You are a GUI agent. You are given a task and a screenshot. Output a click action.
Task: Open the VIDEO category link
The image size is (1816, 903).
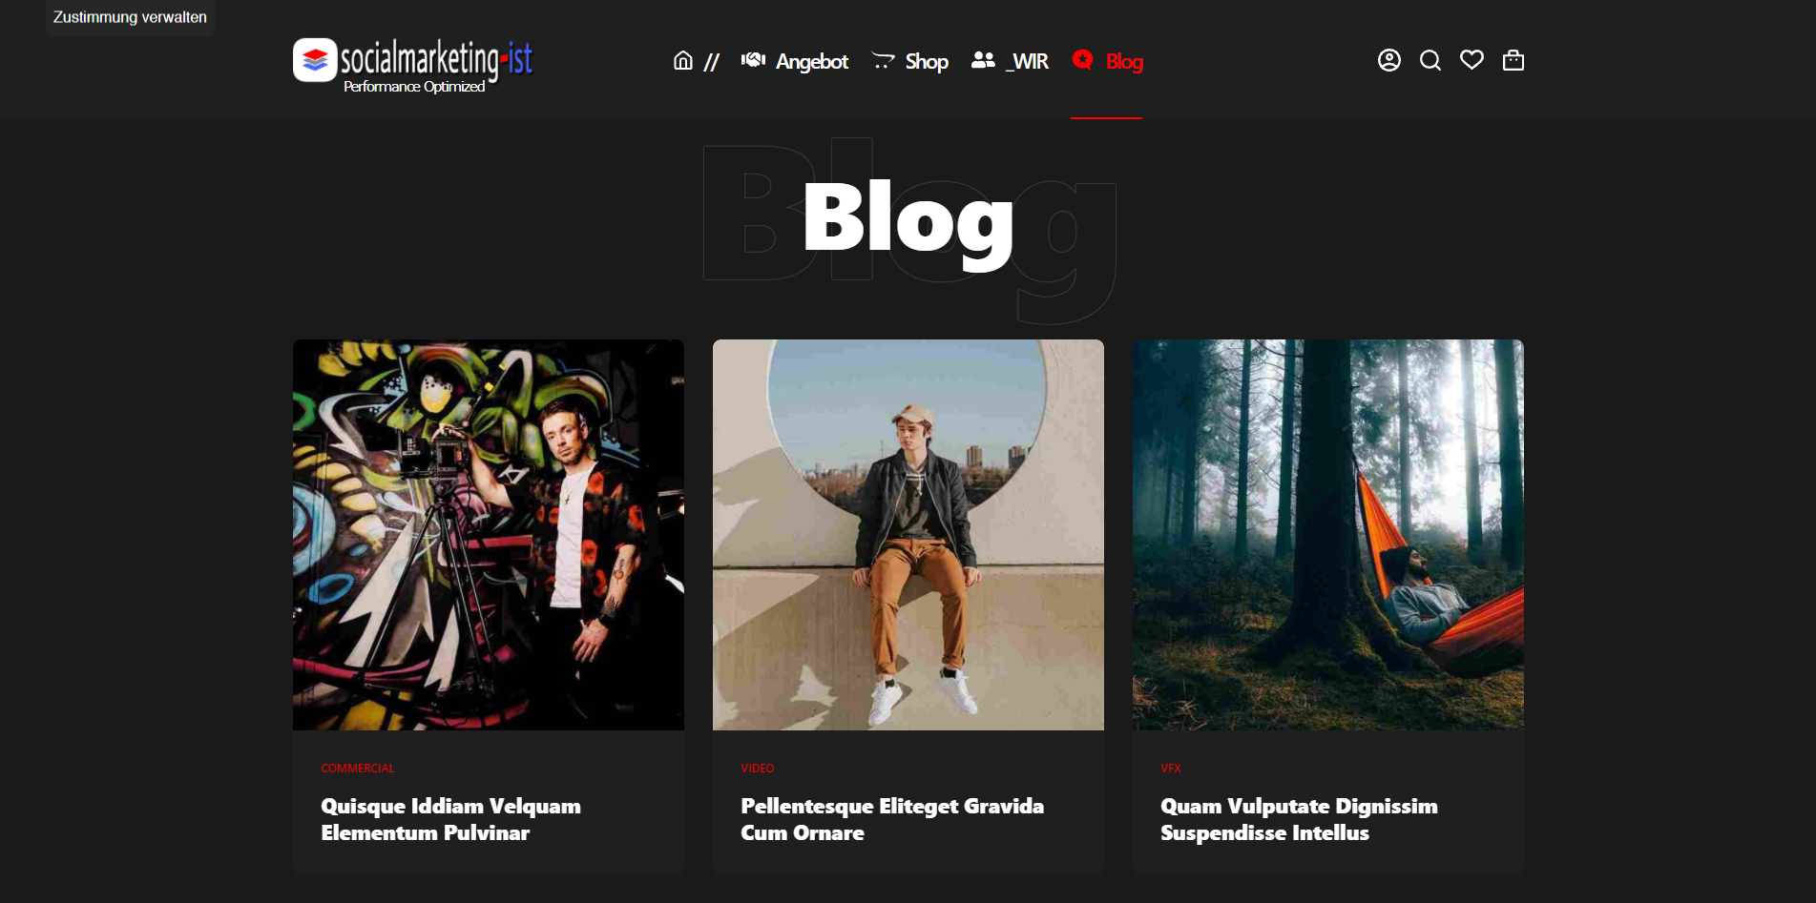758,769
